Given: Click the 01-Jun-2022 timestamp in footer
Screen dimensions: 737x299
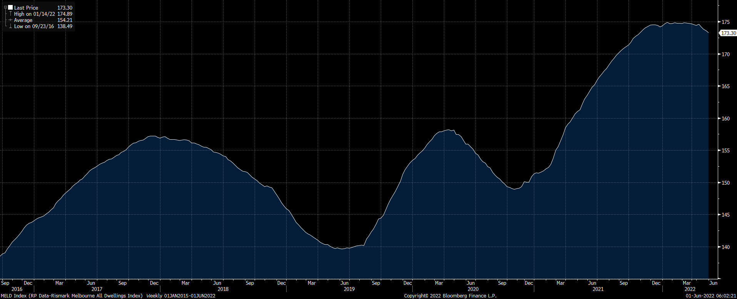Looking at the screenshot, I should (x=711, y=296).
